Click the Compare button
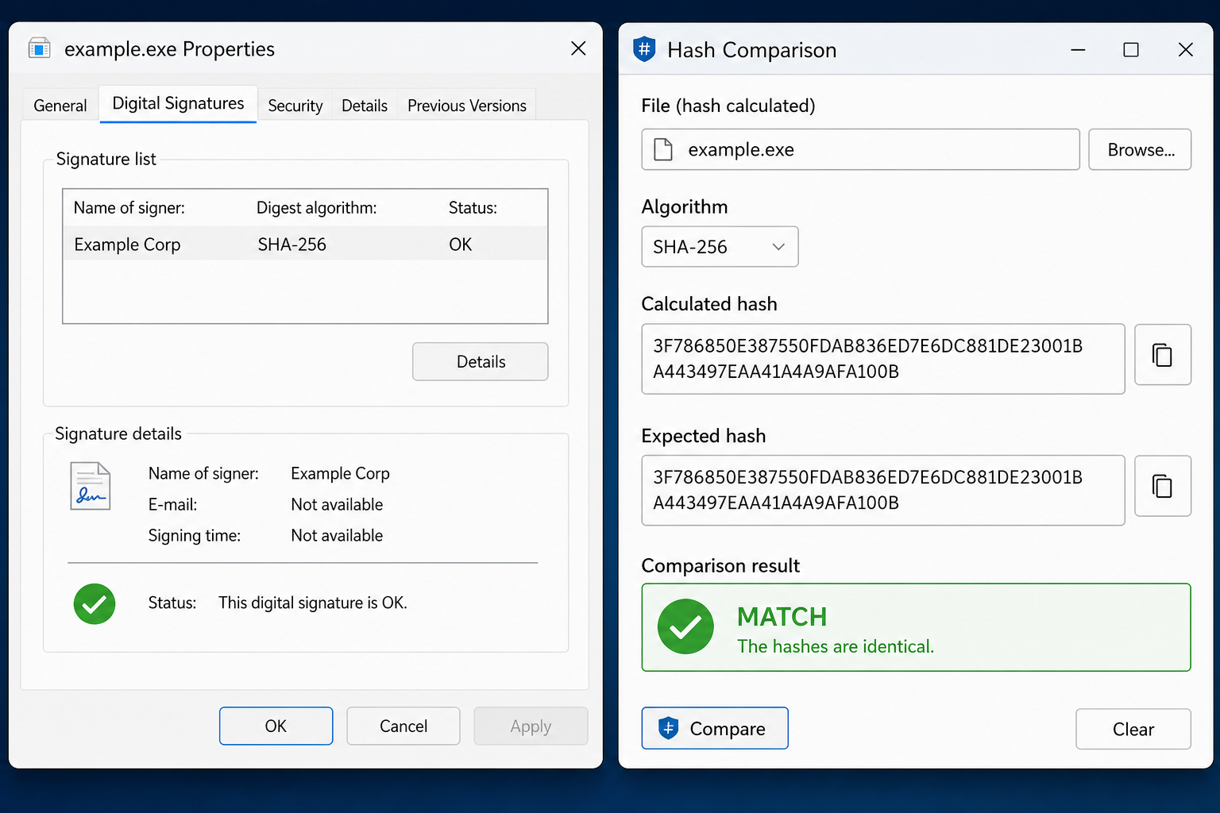The image size is (1220, 813). pos(715,728)
